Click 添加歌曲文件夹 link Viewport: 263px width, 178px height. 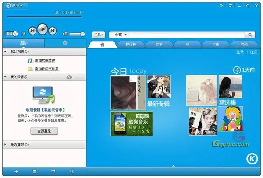pyautogui.click(x=46, y=69)
